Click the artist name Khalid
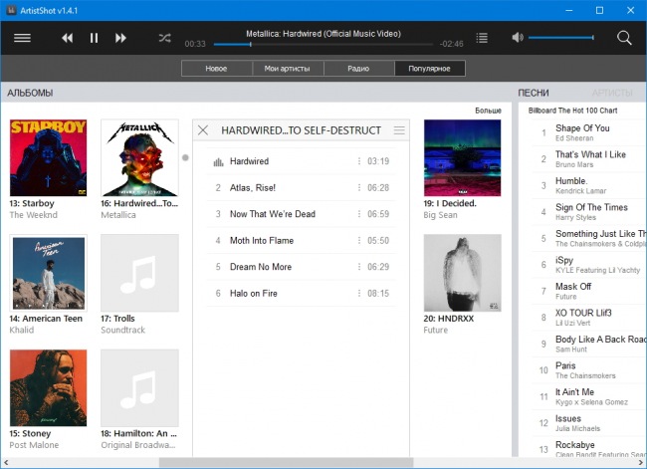The image size is (647, 469). pyautogui.click(x=22, y=331)
